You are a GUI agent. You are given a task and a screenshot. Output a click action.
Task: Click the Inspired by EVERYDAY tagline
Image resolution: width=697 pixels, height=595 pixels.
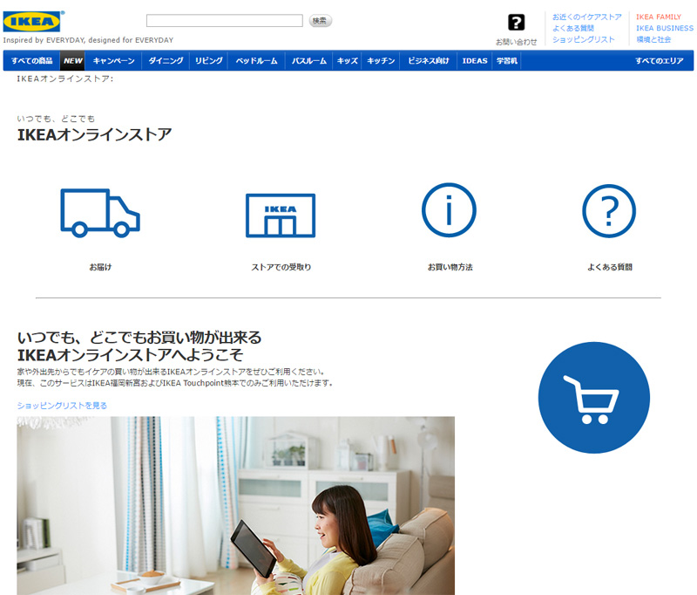pos(88,40)
